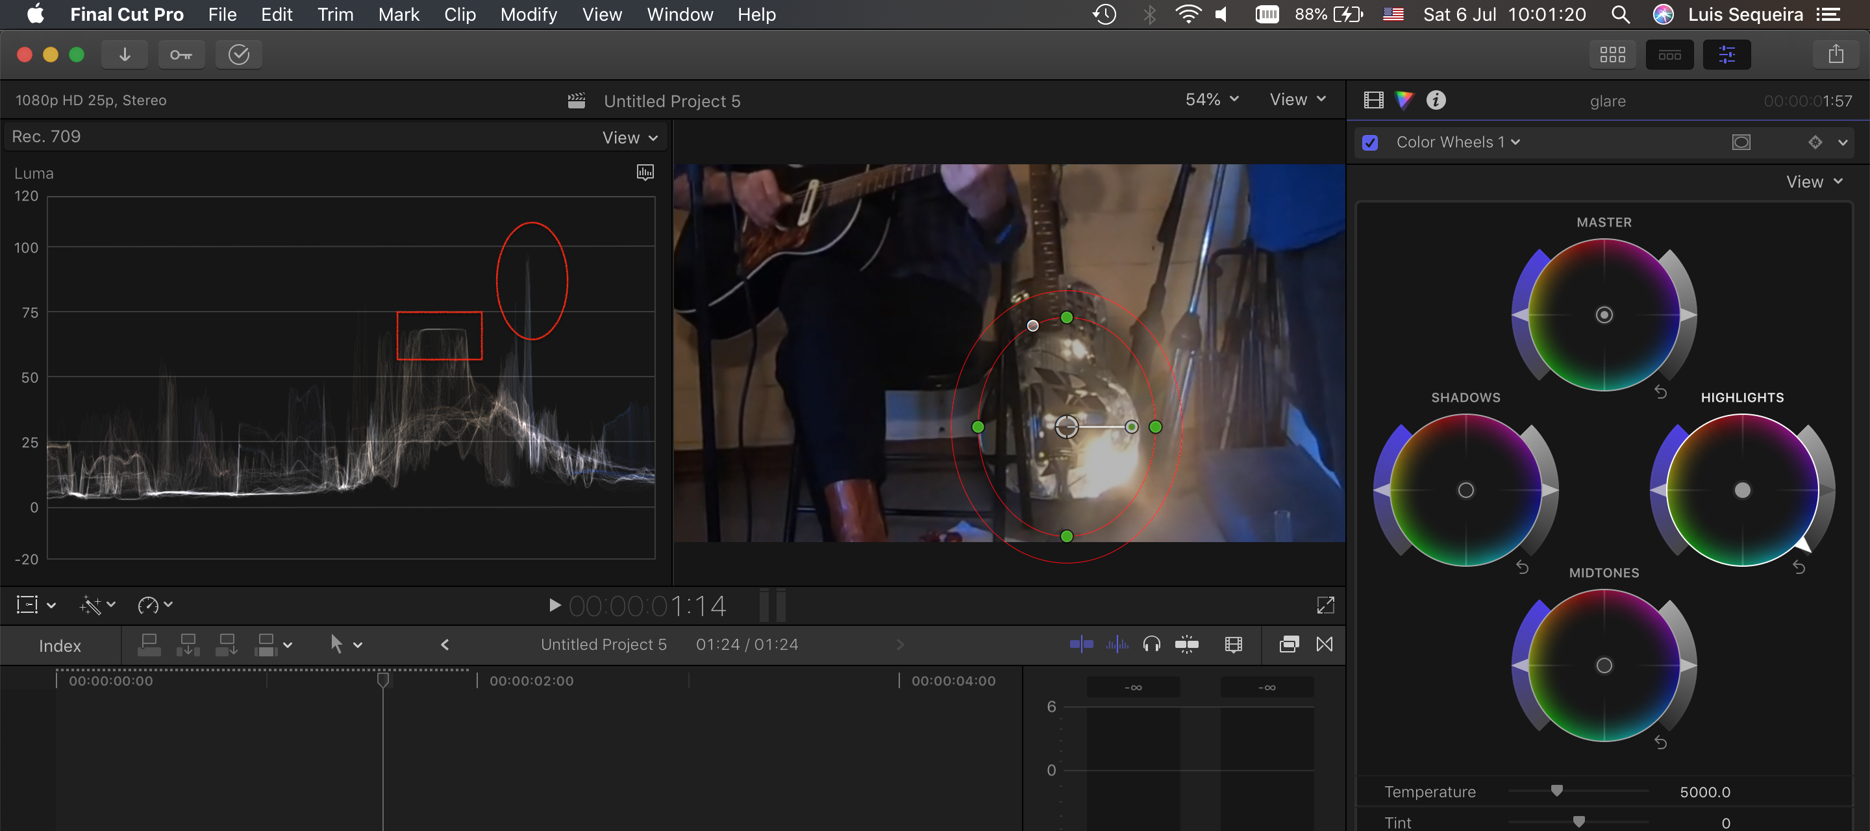Toggle snapping in the timeline

point(1186,645)
